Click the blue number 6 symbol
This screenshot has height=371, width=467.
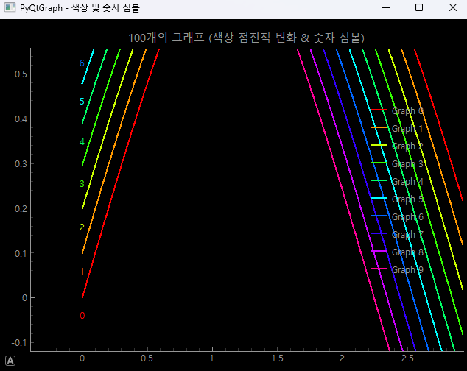click(x=82, y=63)
